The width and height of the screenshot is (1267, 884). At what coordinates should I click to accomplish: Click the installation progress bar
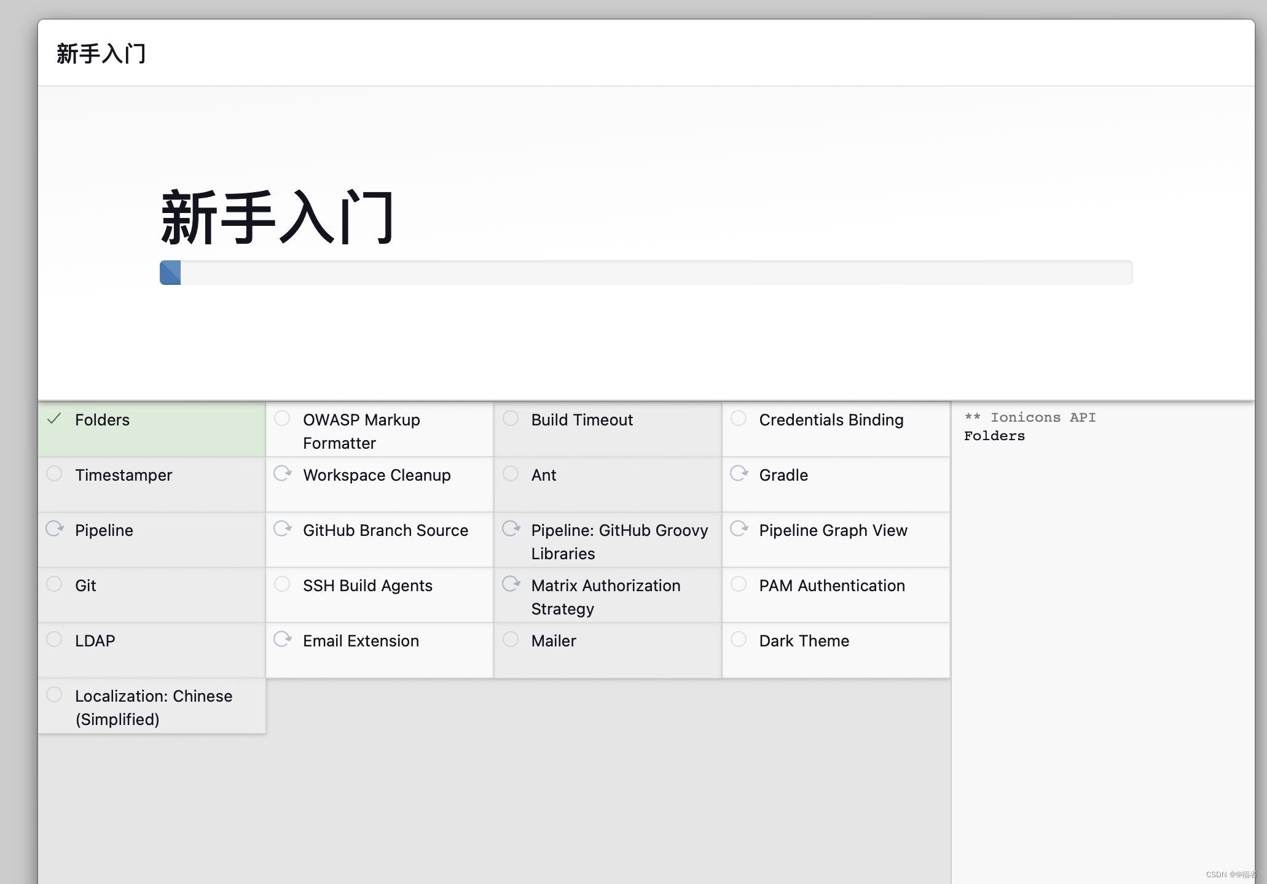(x=646, y=273)
